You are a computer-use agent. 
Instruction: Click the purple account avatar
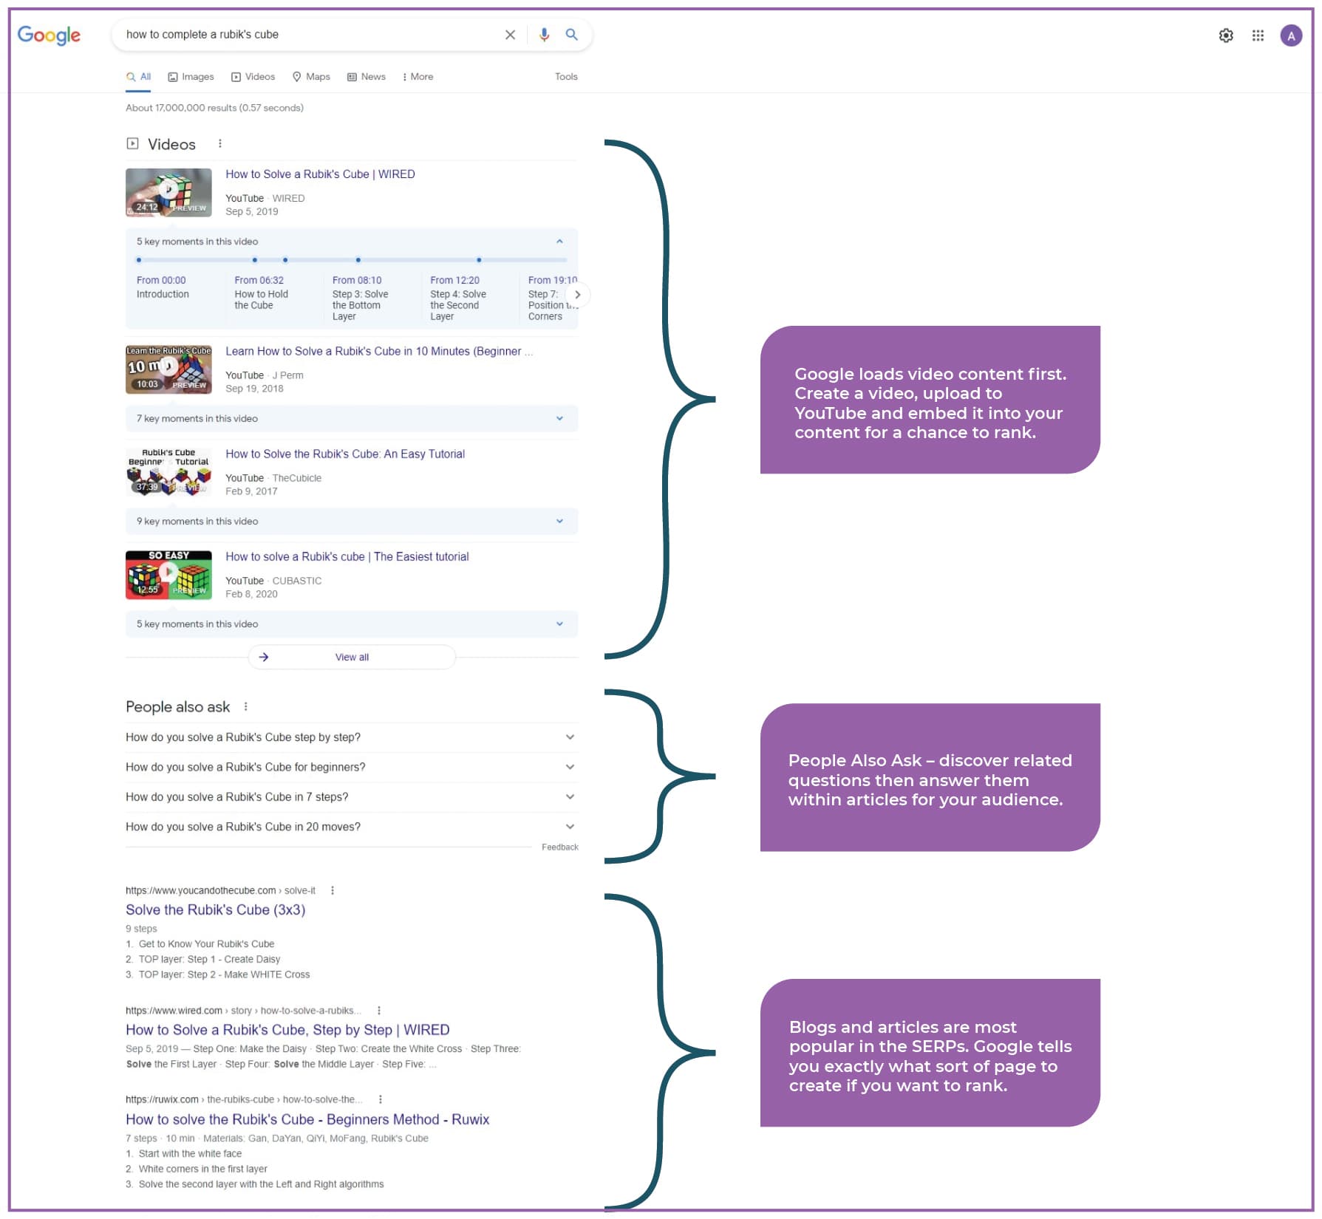pyautogui.click(x=1290, y=35)
